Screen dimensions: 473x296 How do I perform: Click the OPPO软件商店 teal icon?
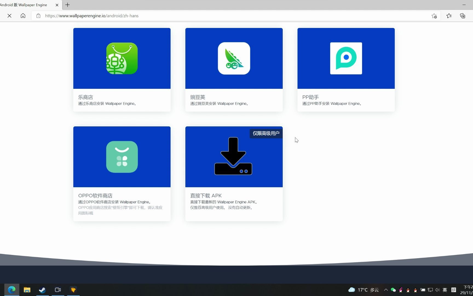(x=122, y=157)
